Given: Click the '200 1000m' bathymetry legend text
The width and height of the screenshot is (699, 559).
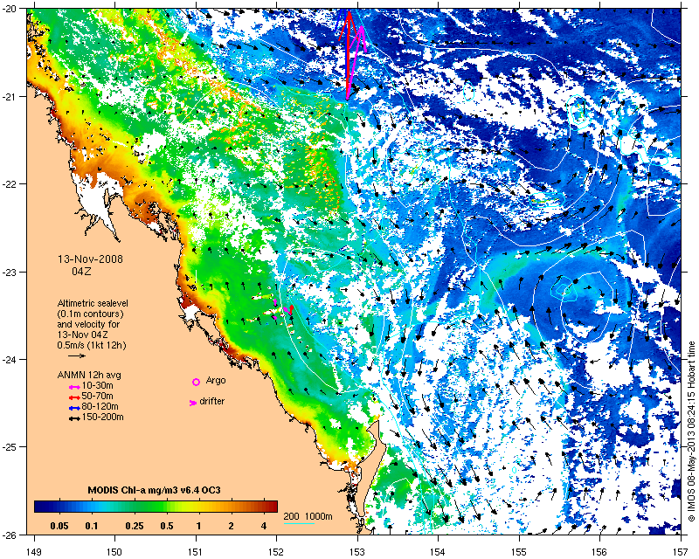Looking at the screenshot, I should pyautogui.click(x=308, y=517).
